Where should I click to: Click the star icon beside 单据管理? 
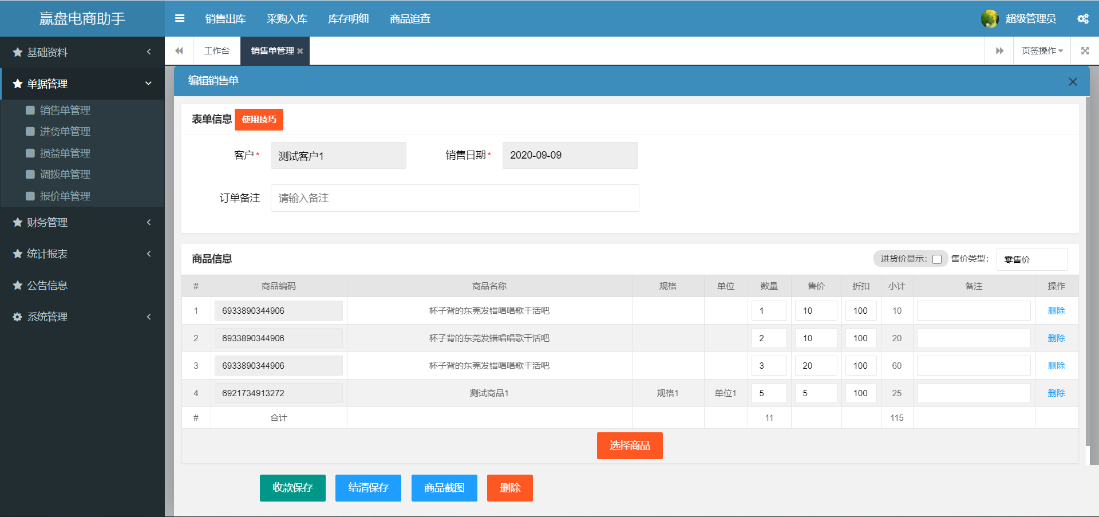tap(18, 84)
